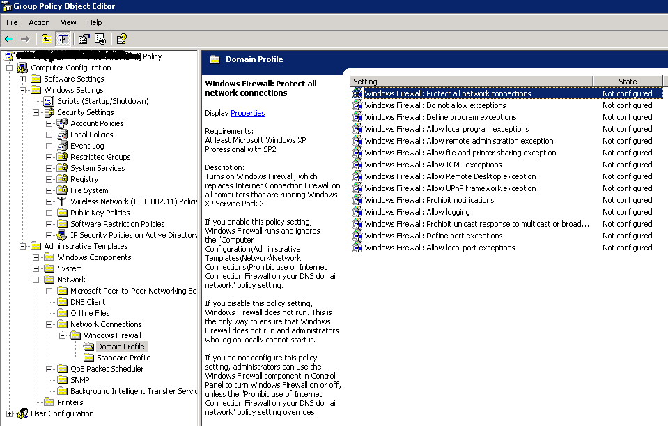Click the Event Log icon in tree
The width and height of the screenshot is (668, 426).
[62, 146]
